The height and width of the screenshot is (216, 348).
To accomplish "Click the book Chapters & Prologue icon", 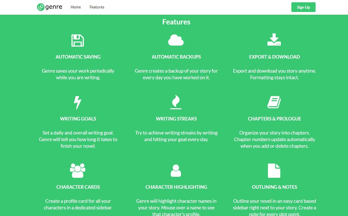I will (x=274, y=102).
